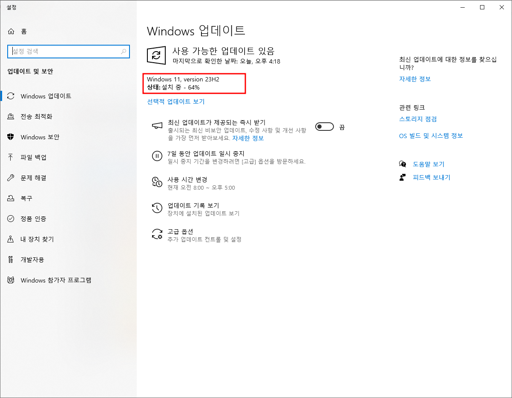Click the 전송 최적화 icon
The width and height of the screenshot is (512, 398).
point(11,117)
